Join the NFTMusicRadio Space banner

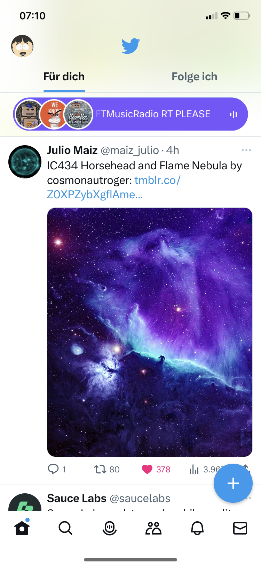(x=153, y=114)
